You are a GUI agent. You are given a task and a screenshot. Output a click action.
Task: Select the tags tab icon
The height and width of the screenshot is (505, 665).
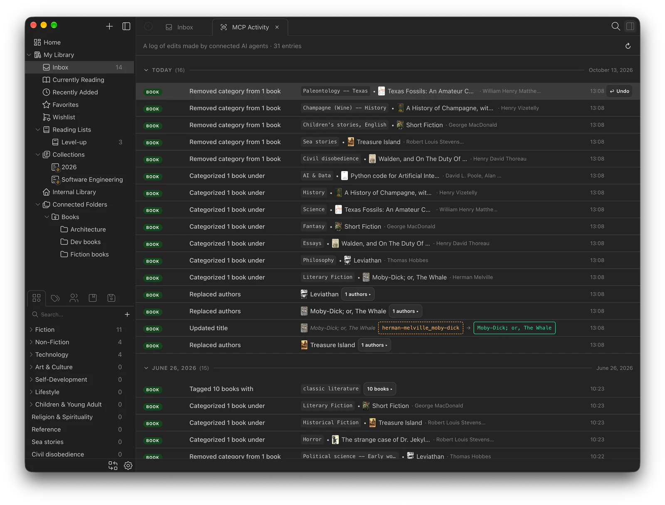[55, 298]
